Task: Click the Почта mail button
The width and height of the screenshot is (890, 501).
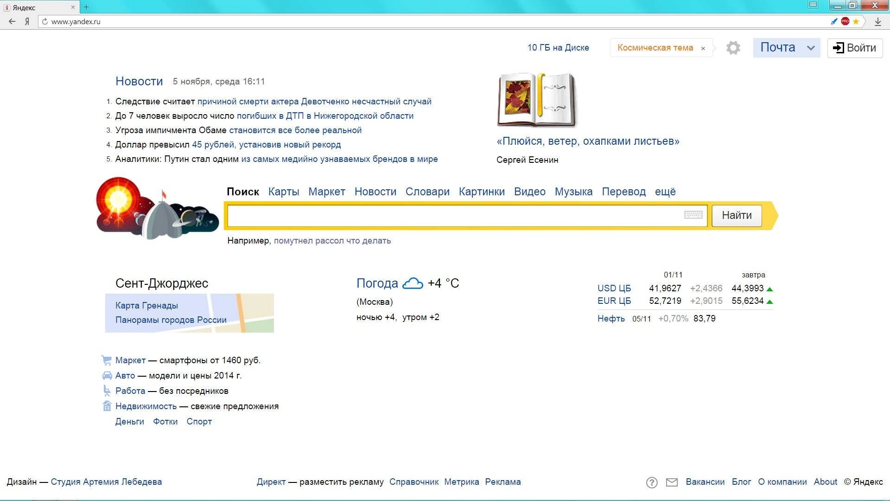Action: click(x=777, y=47)
